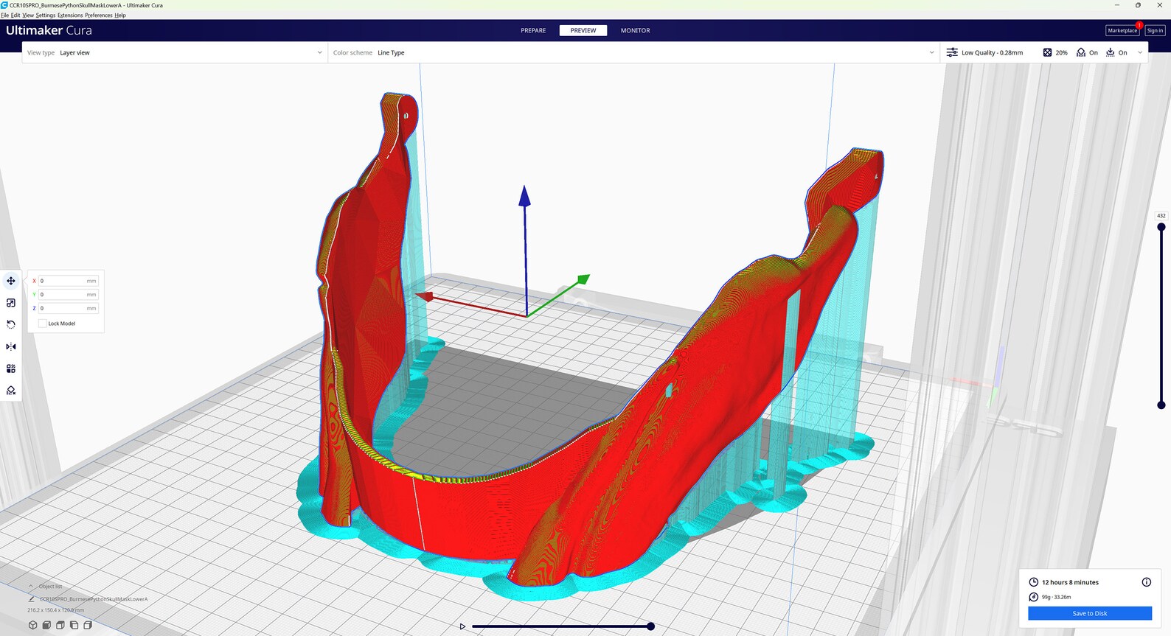
Task: Collapse the Object list panel
Action: click(31, 587)
